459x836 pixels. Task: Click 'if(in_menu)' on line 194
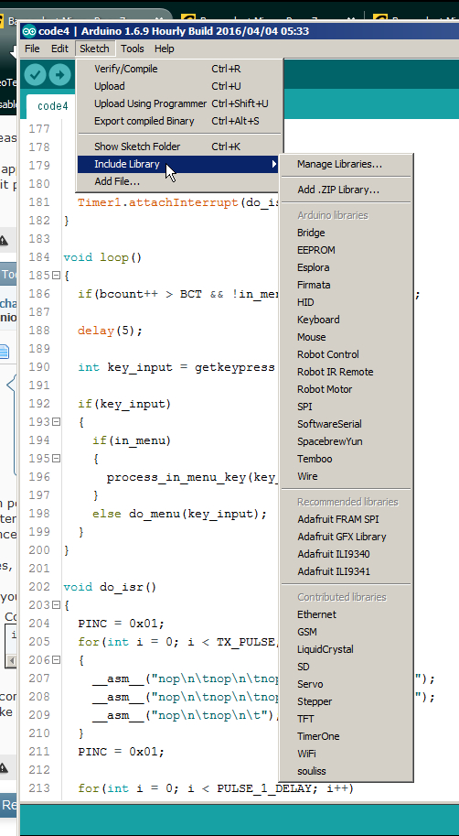(x=132, y=440)
